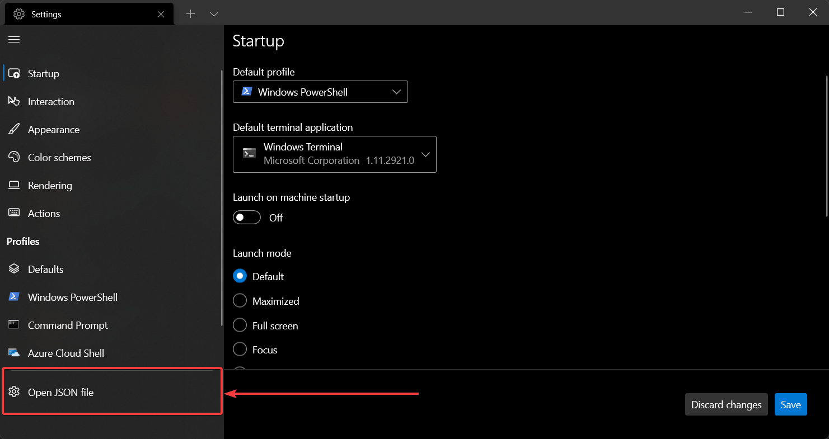The height and width of the screenshot is (439, 829).
Task: Open Default terminal application dropdown
Action: coord(334,154)
